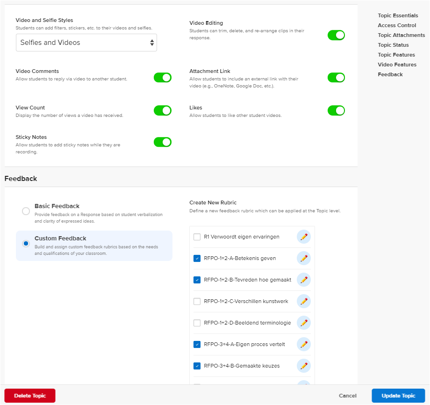430x405 pixels.
Task: Edit the RFPO-1+2-D-Beeldend terminologie rubric
Action: (x=304, y=323)
